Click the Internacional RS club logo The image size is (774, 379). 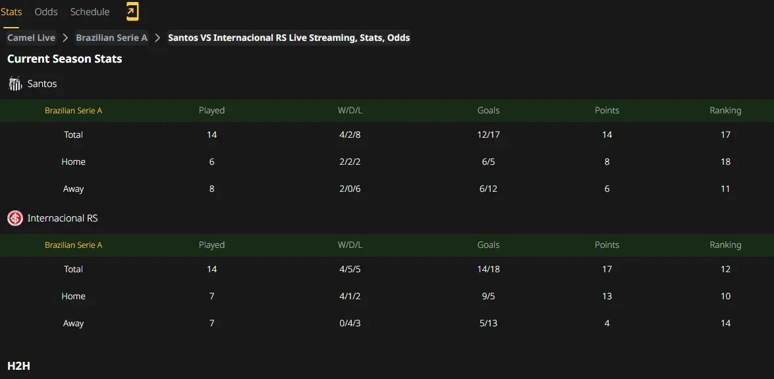pyautogui.click(x=15, y=218)
